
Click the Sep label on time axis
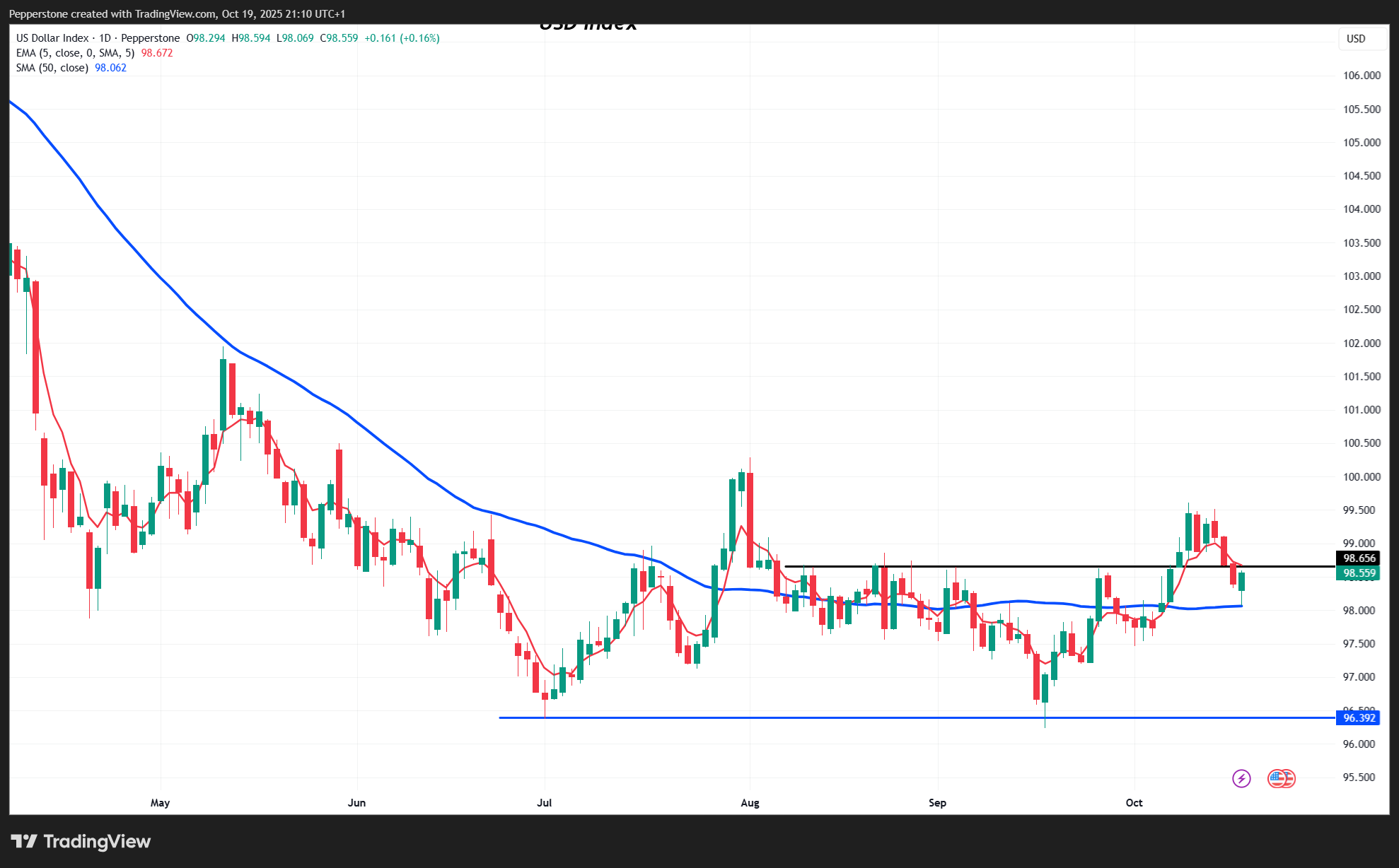[x=937, y=803]
